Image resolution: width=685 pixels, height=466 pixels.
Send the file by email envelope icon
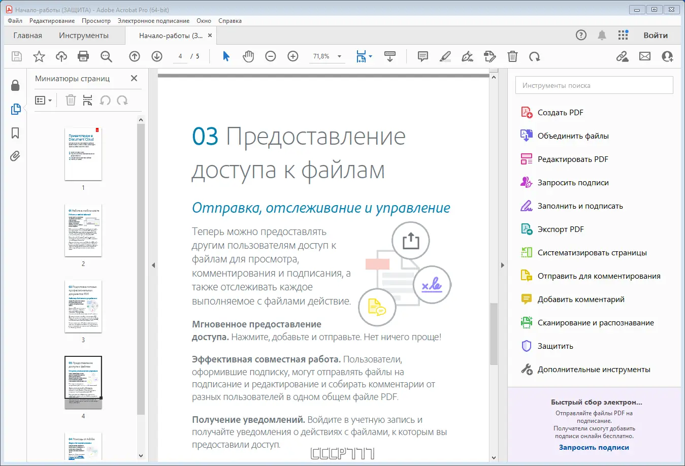tap(645, 56)
